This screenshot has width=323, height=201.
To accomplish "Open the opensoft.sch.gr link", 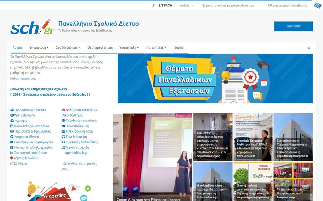I will [x=76, y=153].
